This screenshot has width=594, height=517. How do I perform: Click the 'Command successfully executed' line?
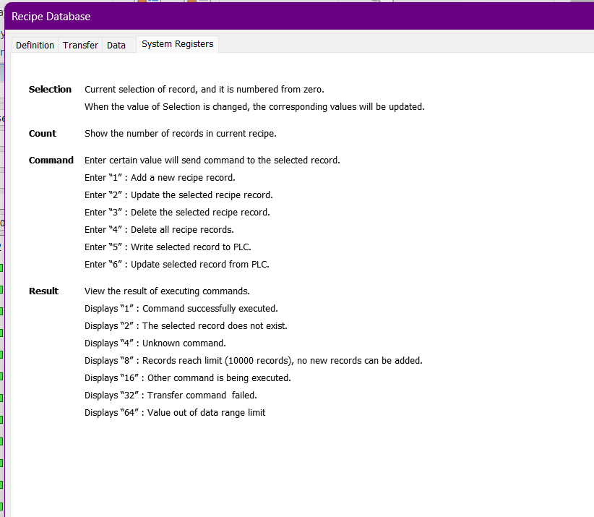pyautogui.click(x=181, y=309)
